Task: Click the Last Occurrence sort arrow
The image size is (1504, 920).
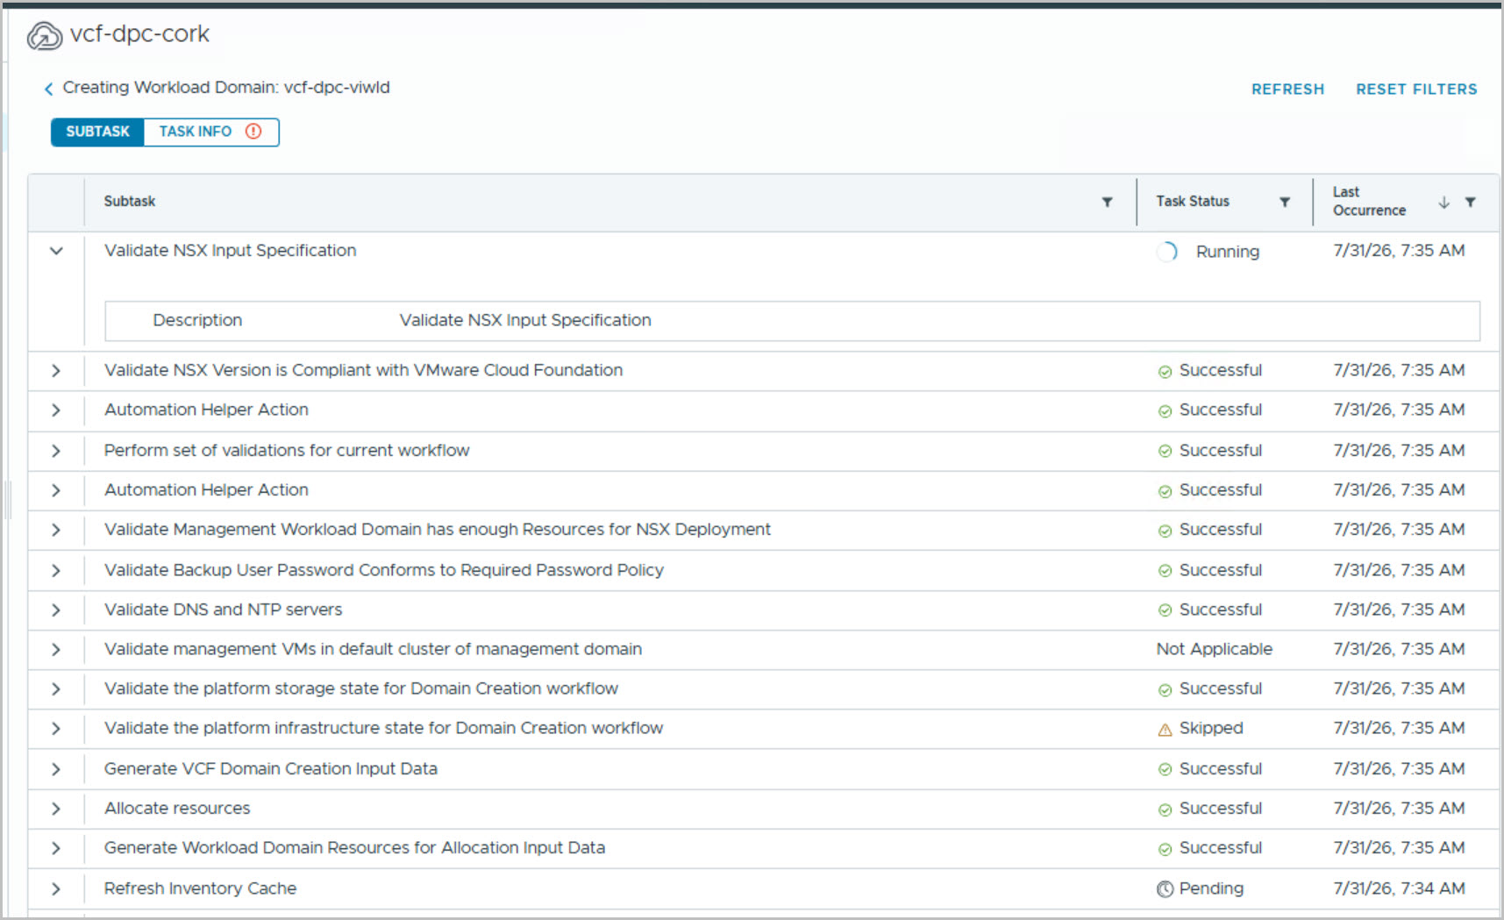Action: [x=1444, y=203]
